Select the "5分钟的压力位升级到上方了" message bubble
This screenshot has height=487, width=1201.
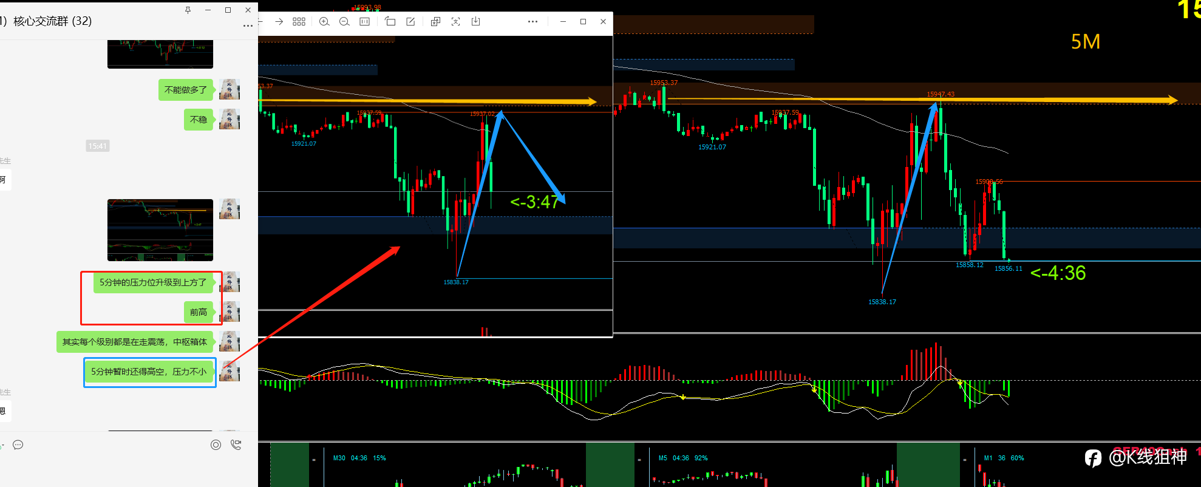[153, 282]
